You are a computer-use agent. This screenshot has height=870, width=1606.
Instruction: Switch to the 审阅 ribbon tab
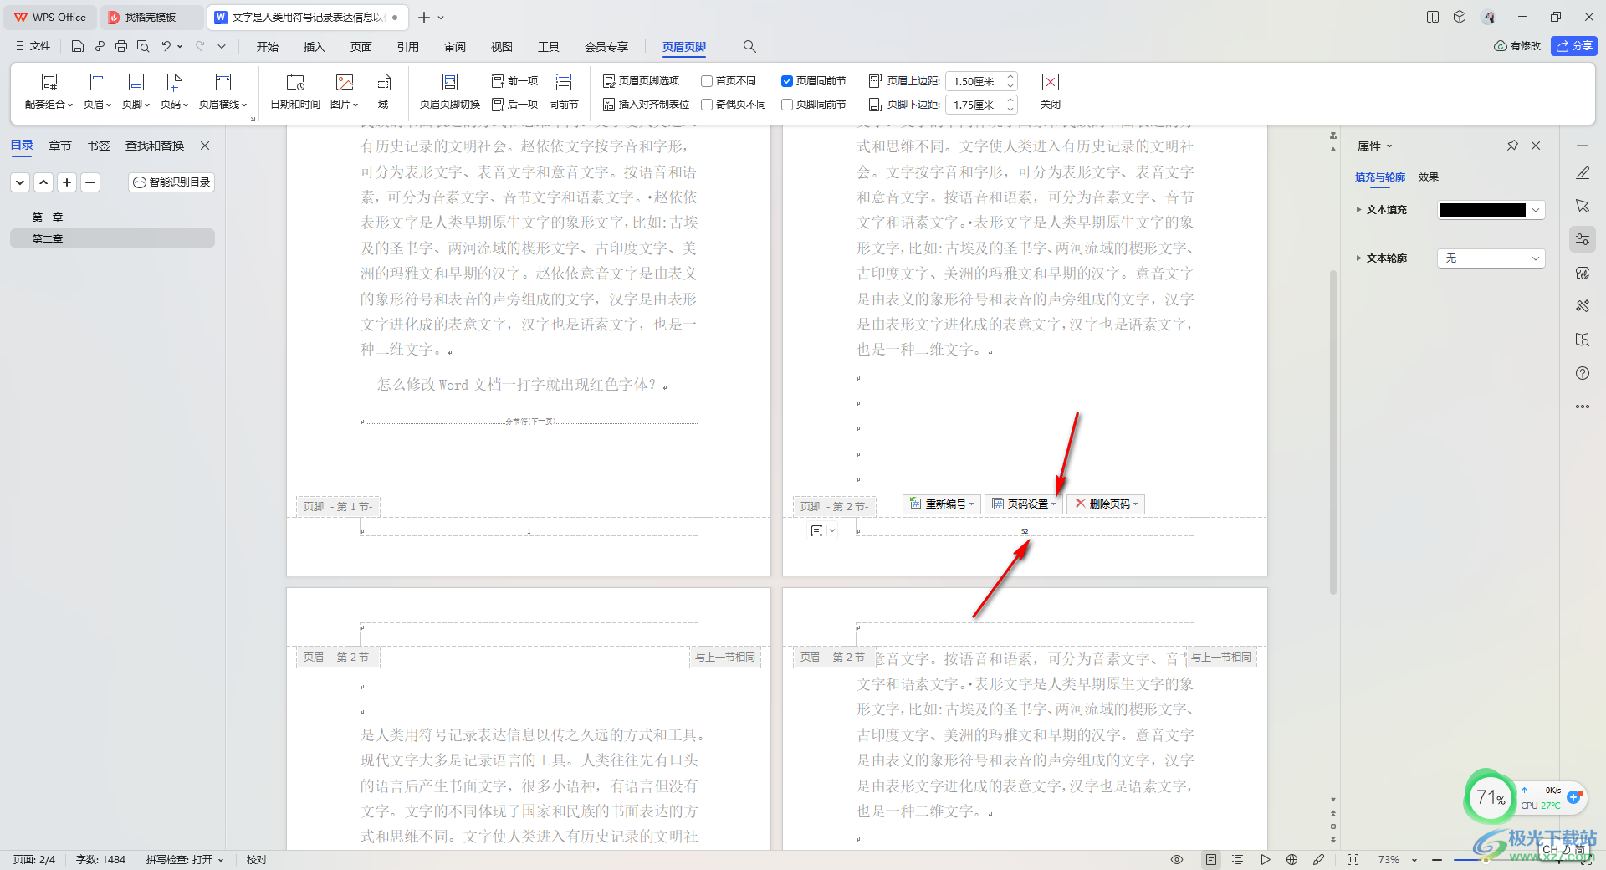(x=455, y=47)
